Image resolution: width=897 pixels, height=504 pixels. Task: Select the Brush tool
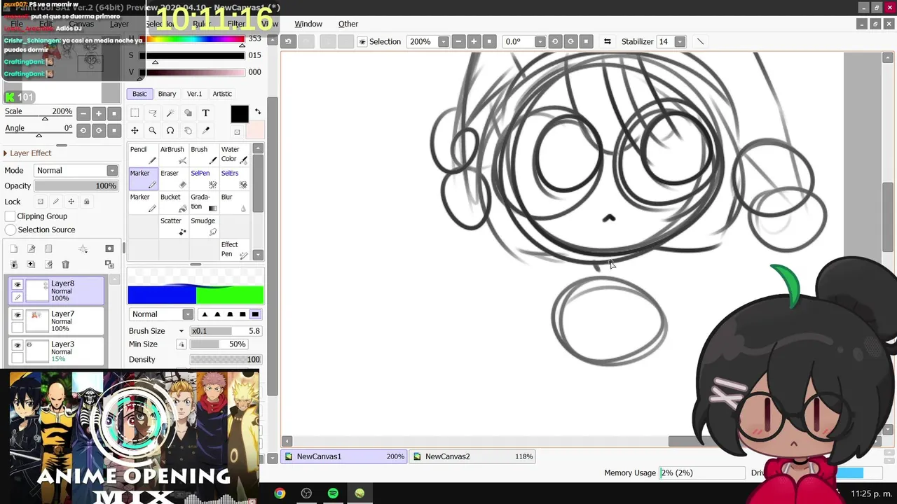click(x=203, y=155)
